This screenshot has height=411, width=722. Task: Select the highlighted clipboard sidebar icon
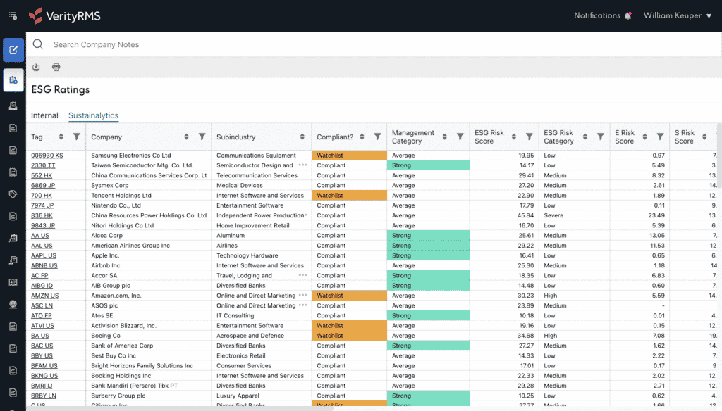[13, 80]
